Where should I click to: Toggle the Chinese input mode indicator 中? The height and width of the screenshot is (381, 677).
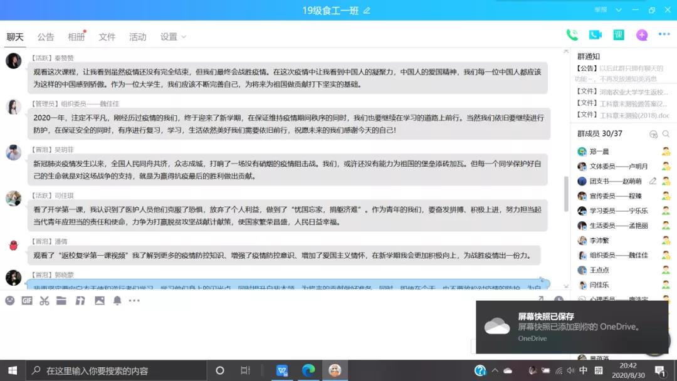583,370
